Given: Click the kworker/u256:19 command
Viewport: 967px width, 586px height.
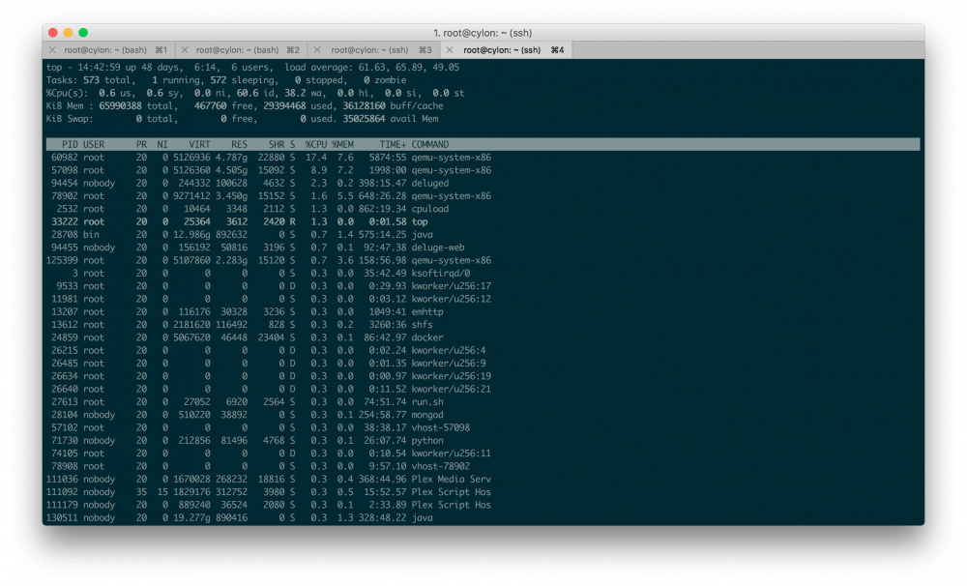Looking at the screenshot, I should click(x=451, y=376).
